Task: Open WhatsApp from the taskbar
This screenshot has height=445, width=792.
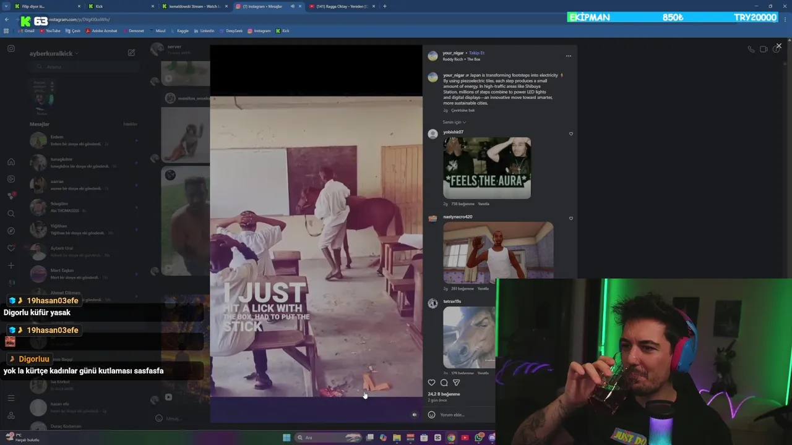Action: (x=478, y=438)
